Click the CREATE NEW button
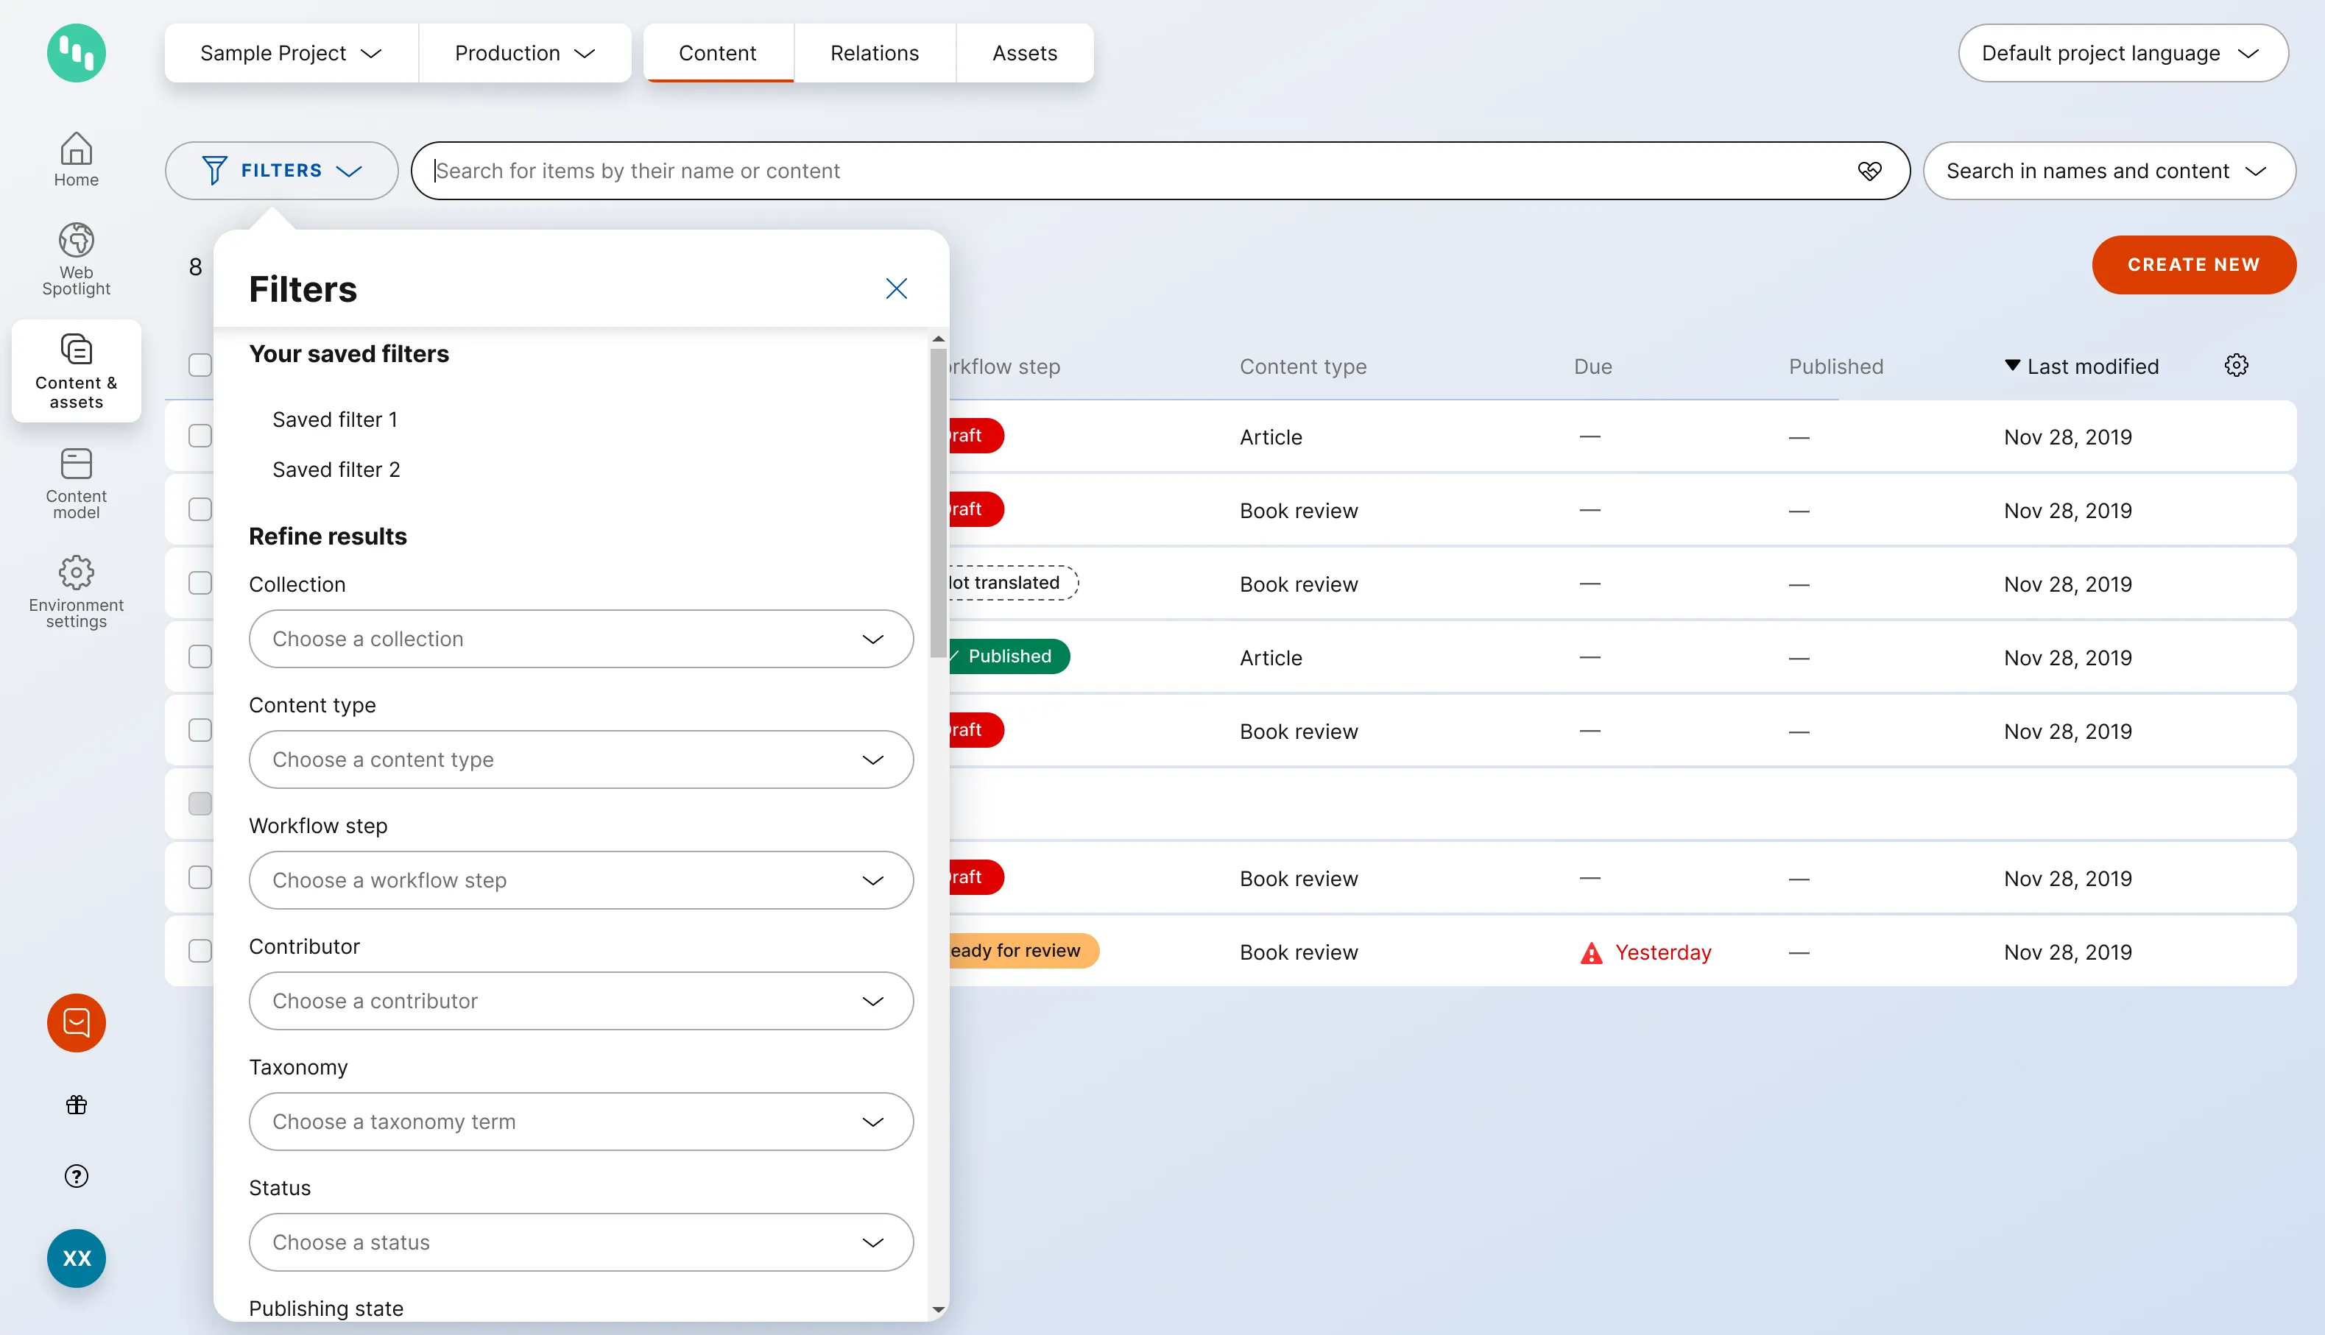Viewport: 2325px width, 1335px height. (x=2193, y=265)
